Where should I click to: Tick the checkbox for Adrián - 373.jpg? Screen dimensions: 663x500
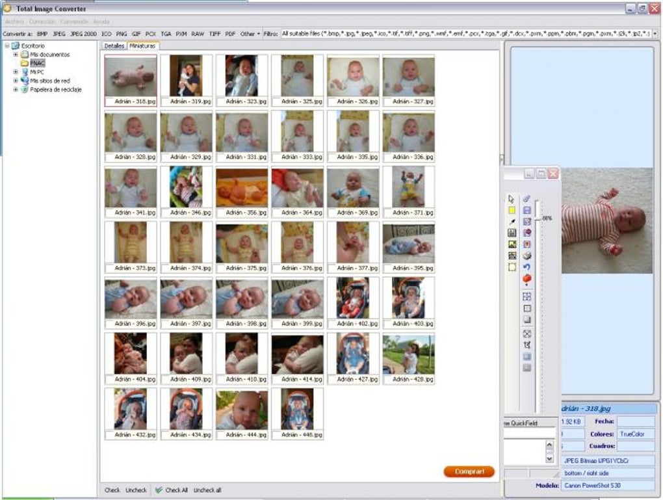109,268
